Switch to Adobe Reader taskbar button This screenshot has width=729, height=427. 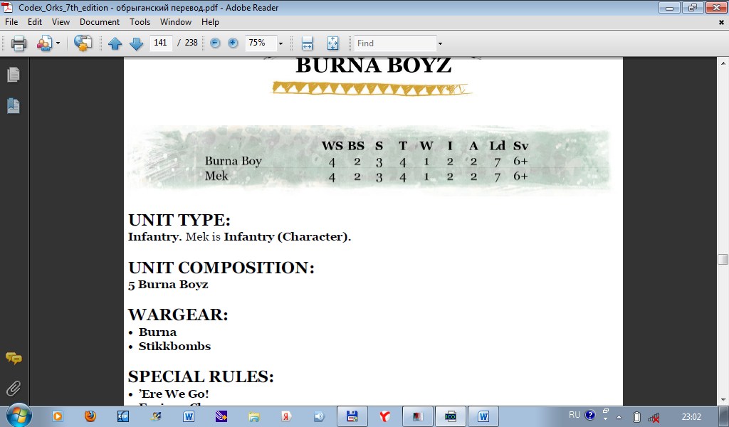[417, 416]
